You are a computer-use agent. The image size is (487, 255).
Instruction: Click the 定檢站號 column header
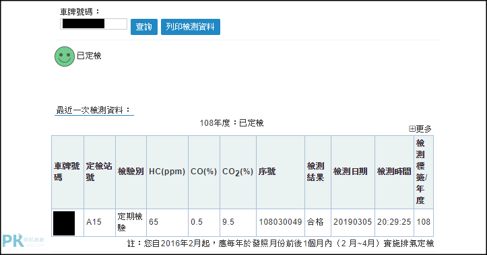(x=100, y=172)
